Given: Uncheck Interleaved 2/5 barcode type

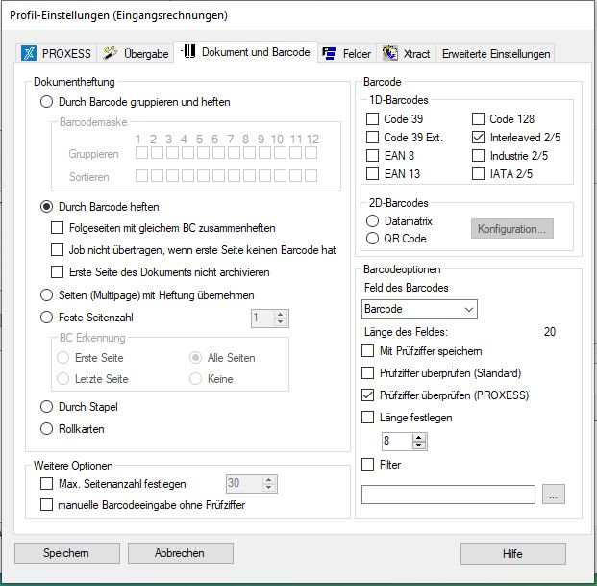Looking at the screenshot, I should (479, 138).
